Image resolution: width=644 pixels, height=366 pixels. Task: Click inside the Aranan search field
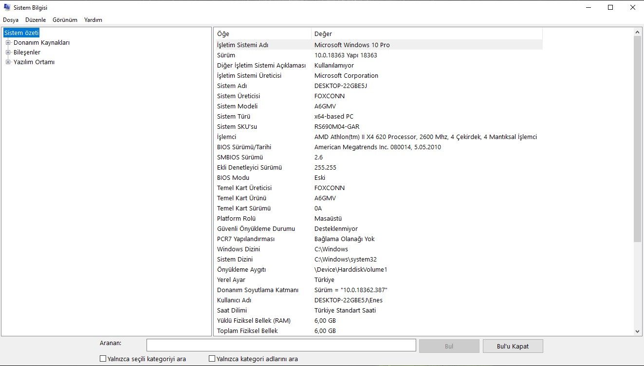[281, 345]
